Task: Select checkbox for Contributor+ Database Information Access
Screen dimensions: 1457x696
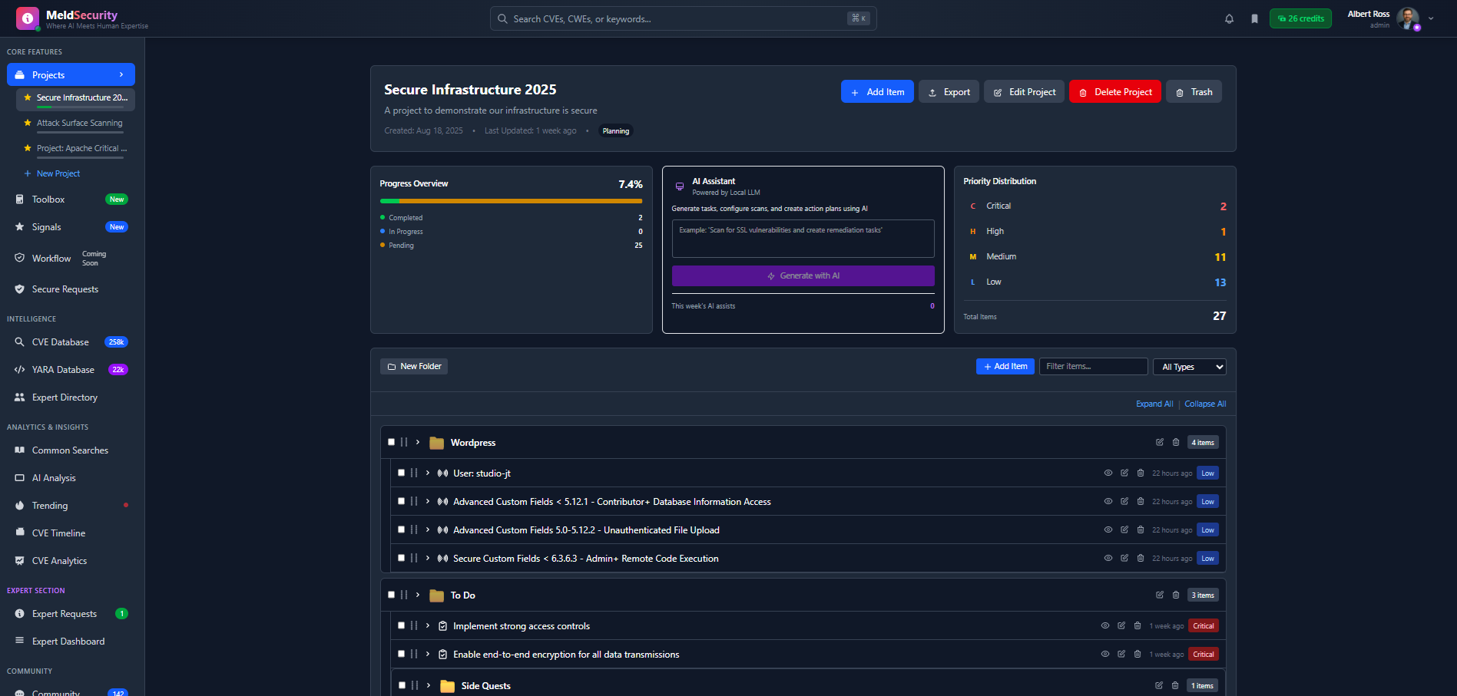Action: [401, 501]
